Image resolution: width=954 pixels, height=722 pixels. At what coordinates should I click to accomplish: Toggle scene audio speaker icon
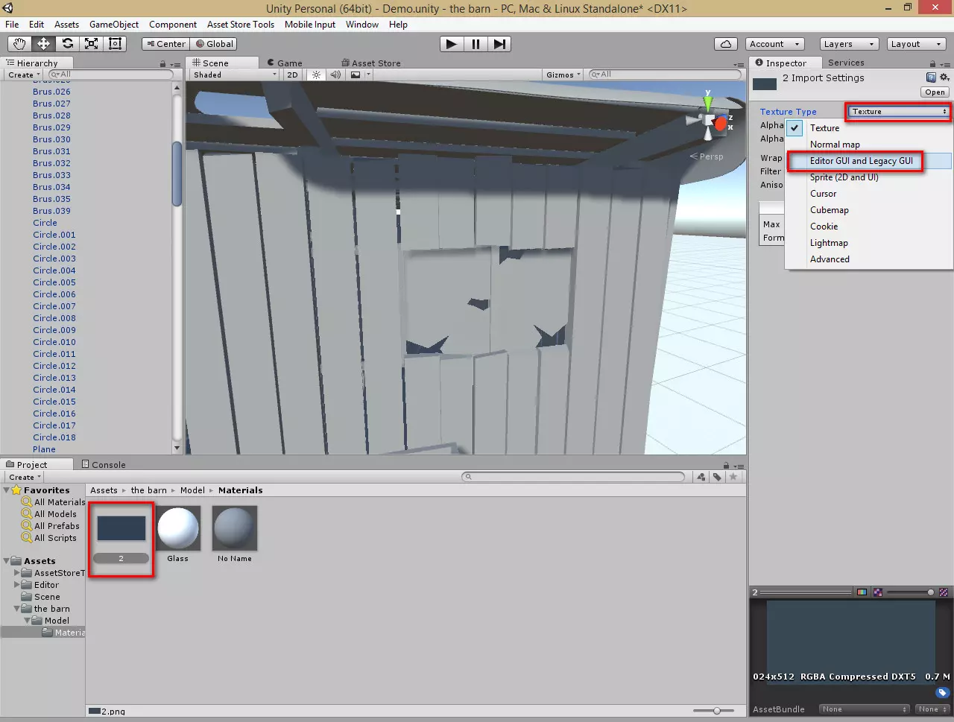[x=335, y=75]
